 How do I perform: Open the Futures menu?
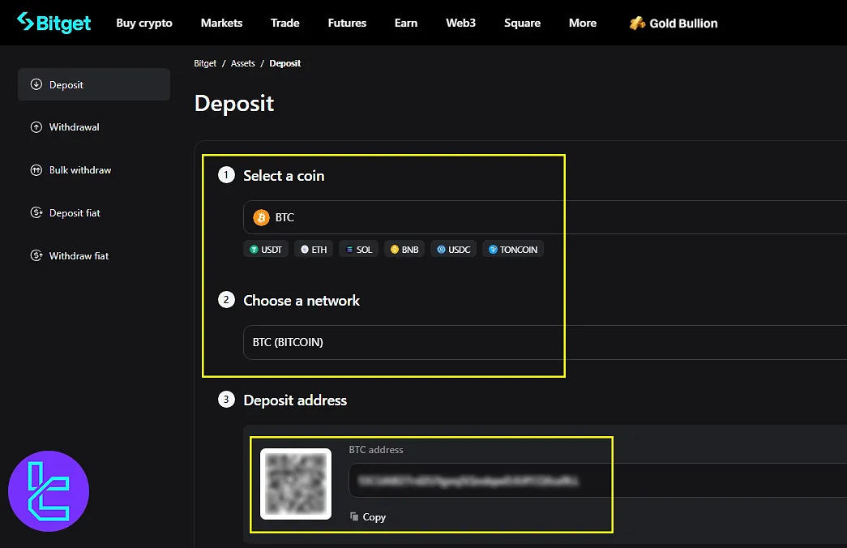(x=348, y=24)
